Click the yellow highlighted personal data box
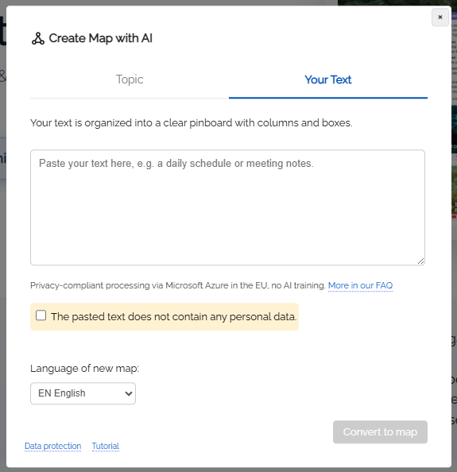This screenshot has width=457, height=472. (165, 317)
